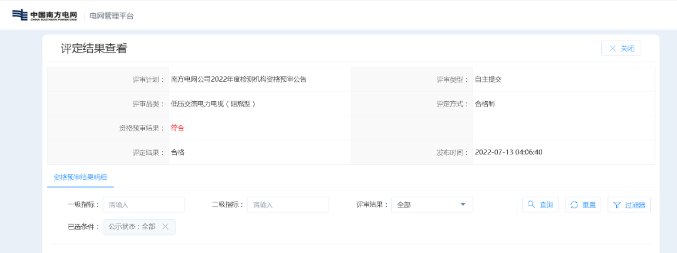
Task: Click the 评审类型 value 自主提交
Action: tap(488, 79)
